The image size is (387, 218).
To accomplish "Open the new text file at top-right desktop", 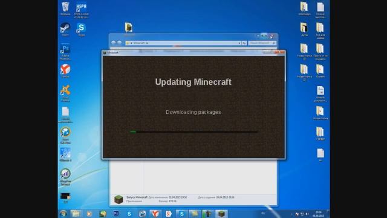I will click(320, 10).
